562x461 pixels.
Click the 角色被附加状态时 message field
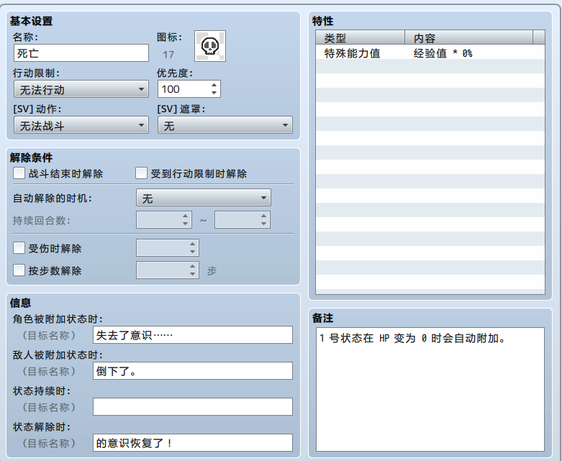[x=193, y=335]
